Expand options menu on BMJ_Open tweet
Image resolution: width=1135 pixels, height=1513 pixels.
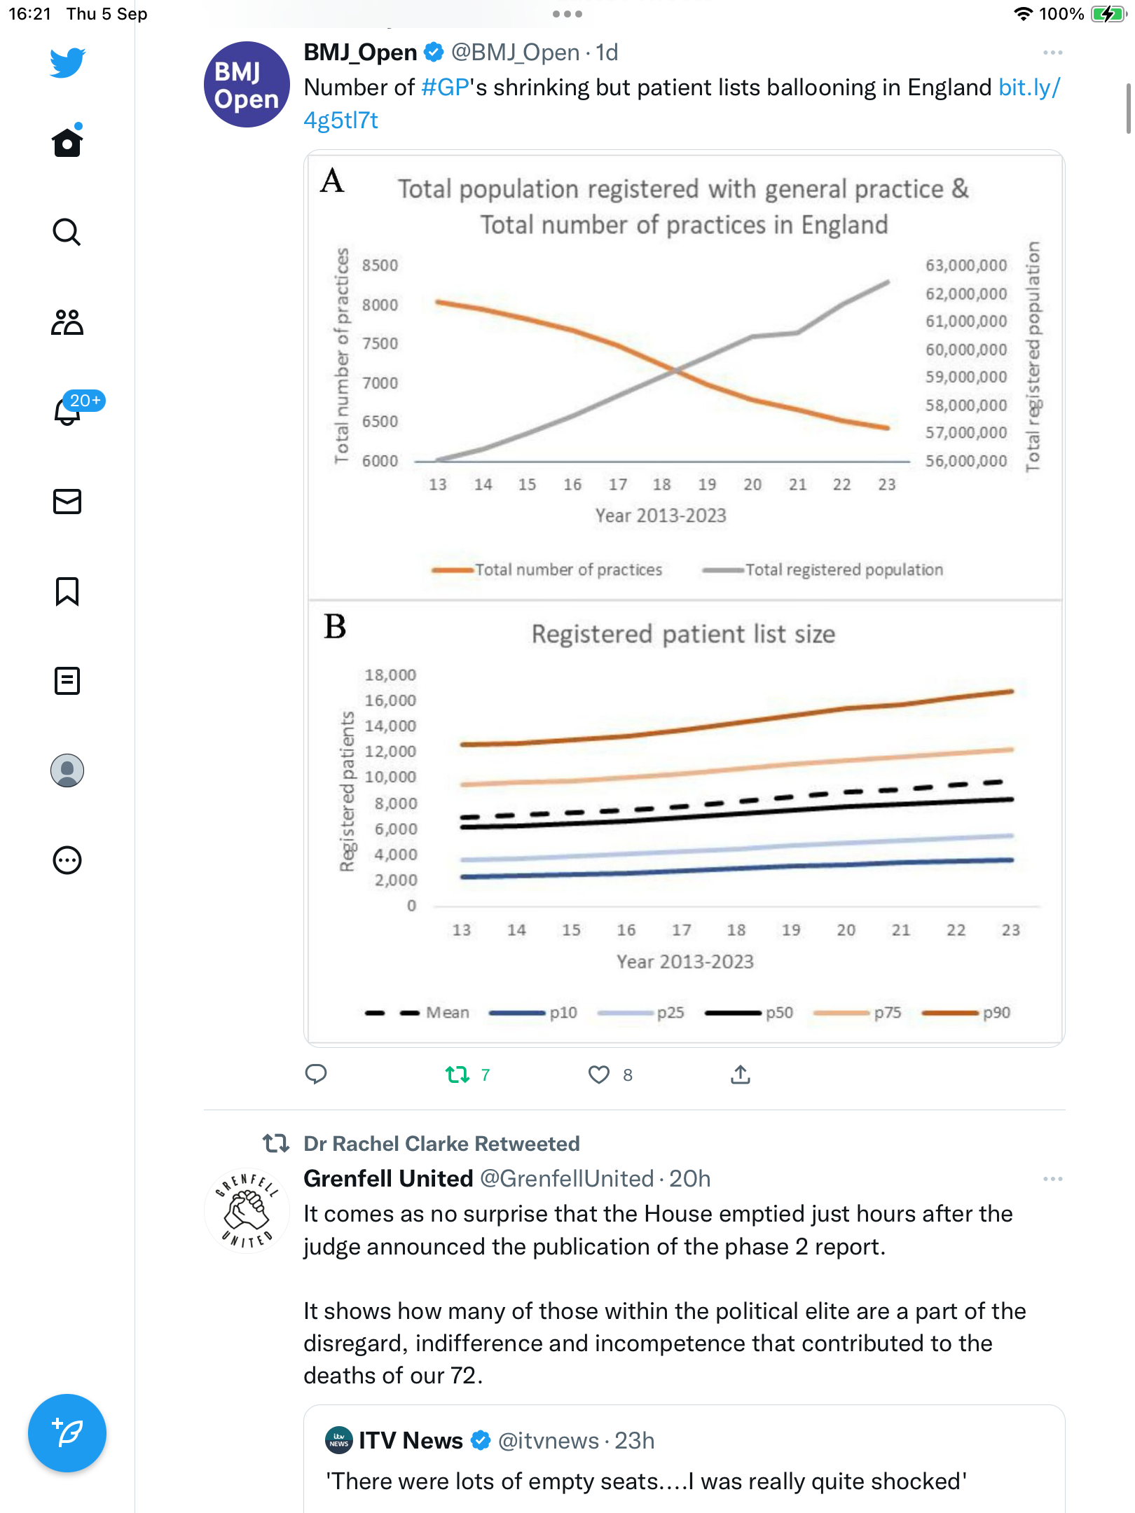tap(1052, 53)
